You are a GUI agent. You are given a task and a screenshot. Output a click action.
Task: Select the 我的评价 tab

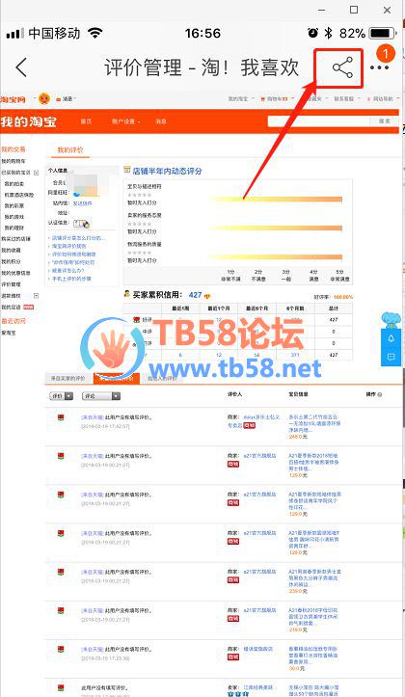[x=70, y=150]
